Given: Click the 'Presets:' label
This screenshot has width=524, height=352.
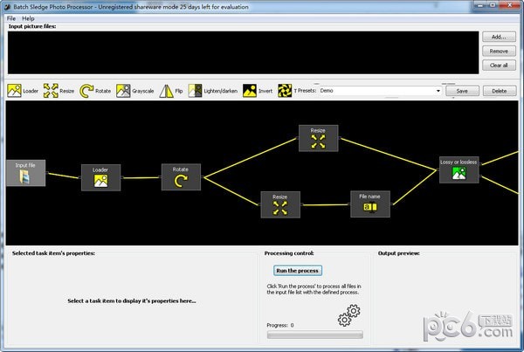Looking at the screenshot, I should [x=307, y=91].
